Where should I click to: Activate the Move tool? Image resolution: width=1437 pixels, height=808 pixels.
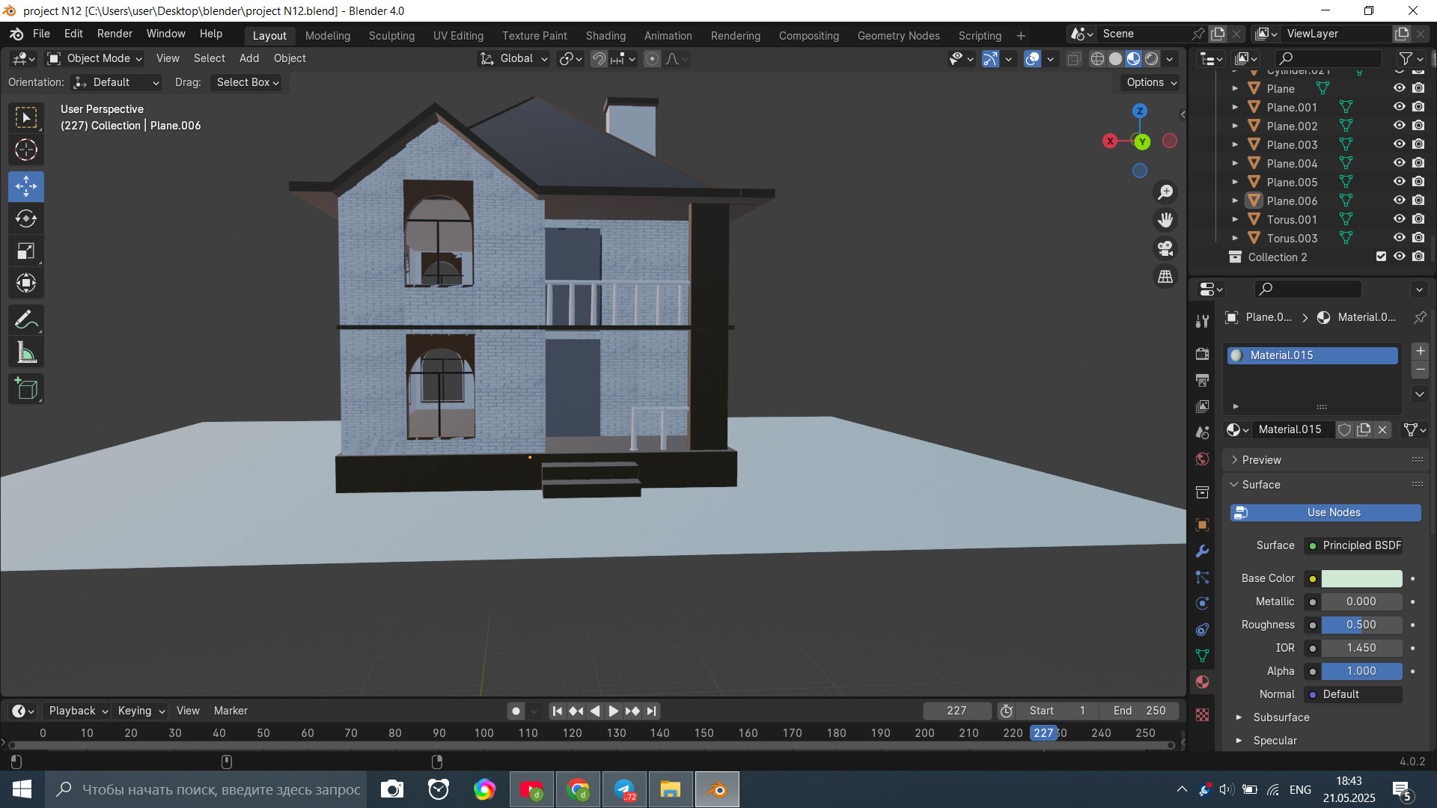click(26, 186)
